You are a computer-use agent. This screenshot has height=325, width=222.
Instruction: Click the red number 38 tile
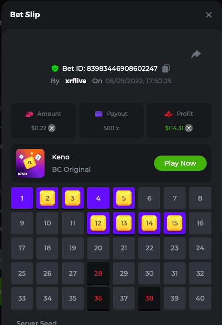pos(149,298)
